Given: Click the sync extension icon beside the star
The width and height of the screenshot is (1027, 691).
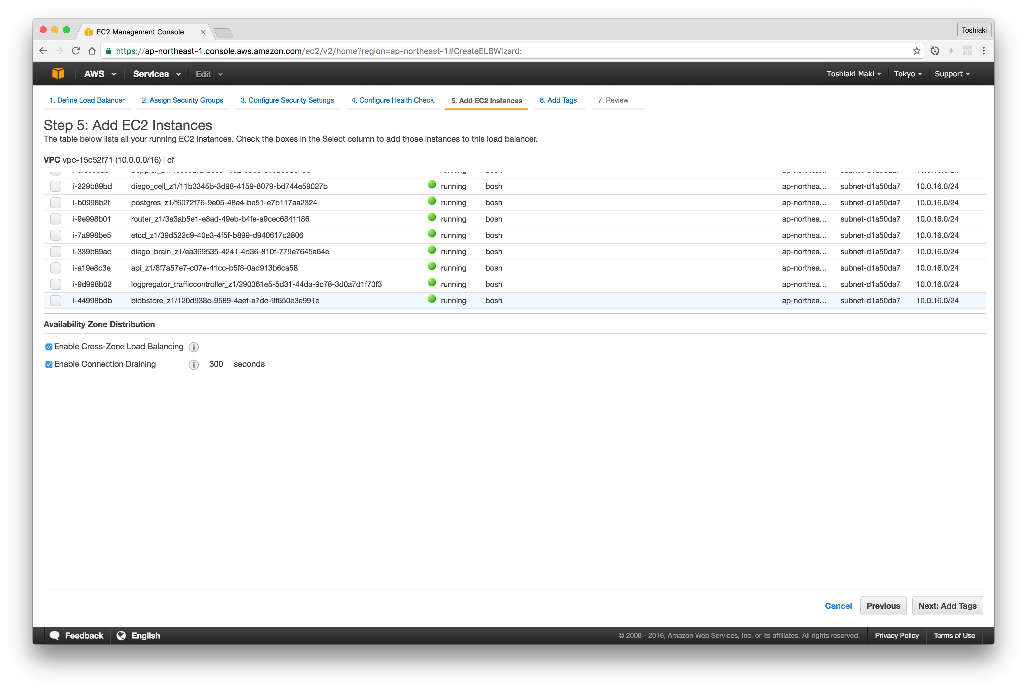Looking at the screenshot, I should point(935,51).
